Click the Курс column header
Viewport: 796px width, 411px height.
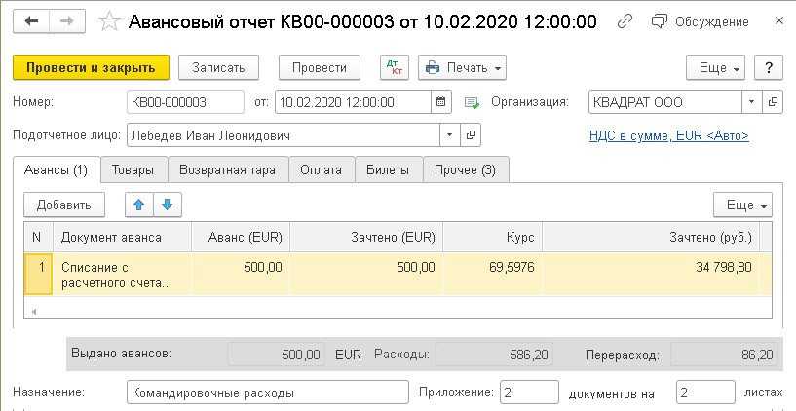(x=492, y=237)
